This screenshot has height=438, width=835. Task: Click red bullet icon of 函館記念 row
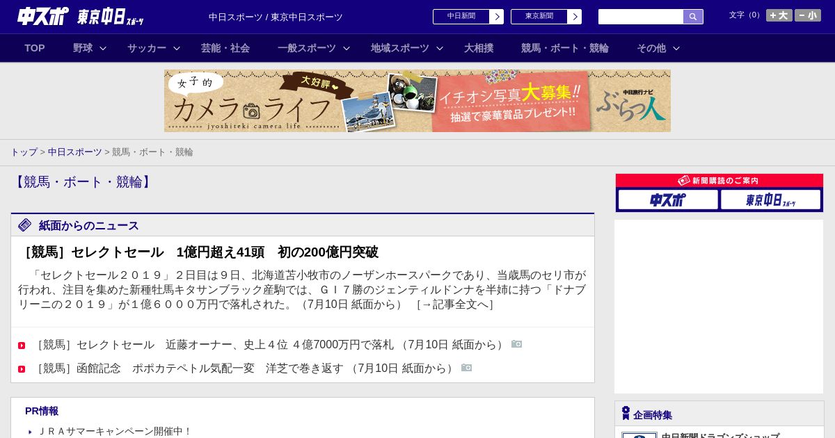pyautogui.click(x=22, y=369)
